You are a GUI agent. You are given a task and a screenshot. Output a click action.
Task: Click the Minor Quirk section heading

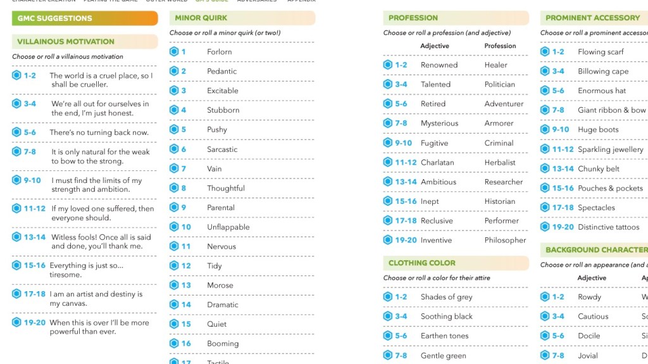201,18
